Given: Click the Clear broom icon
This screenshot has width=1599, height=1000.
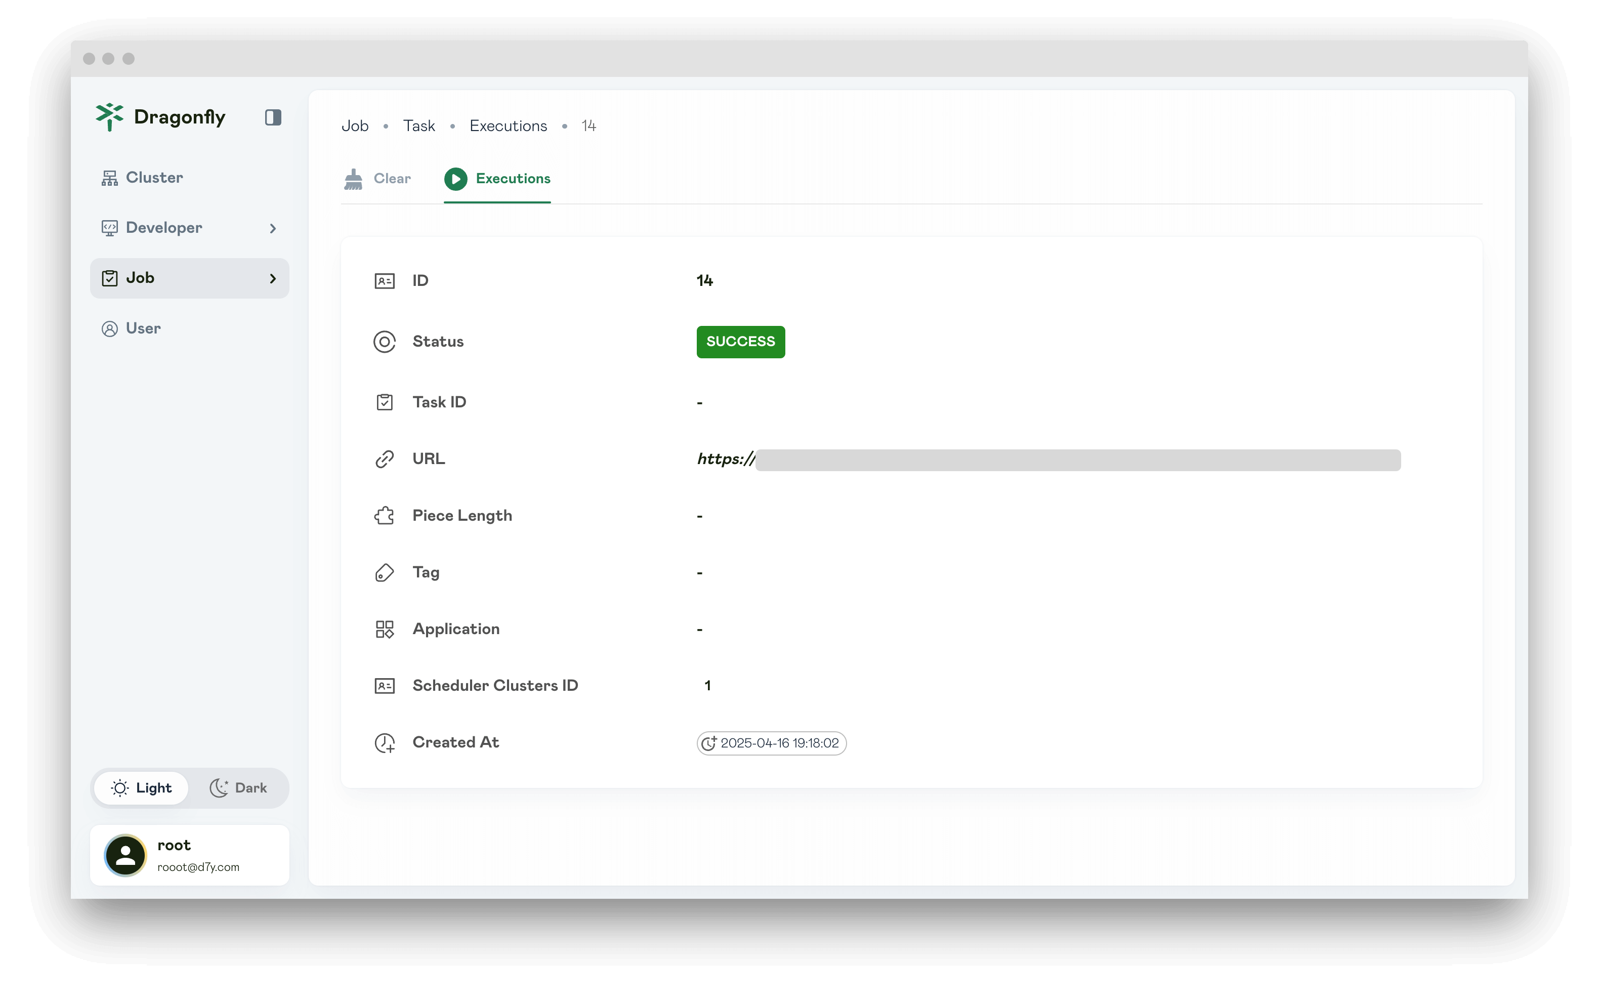Looking at the screenshot, I should click(353, 179).
